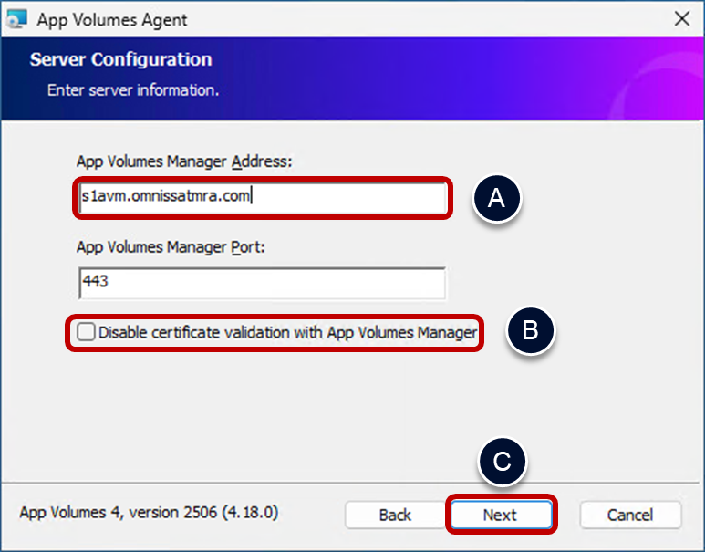Click the 'Enter server information.' subtitle
The image size is (705, 552).
(x=132, y=91)
